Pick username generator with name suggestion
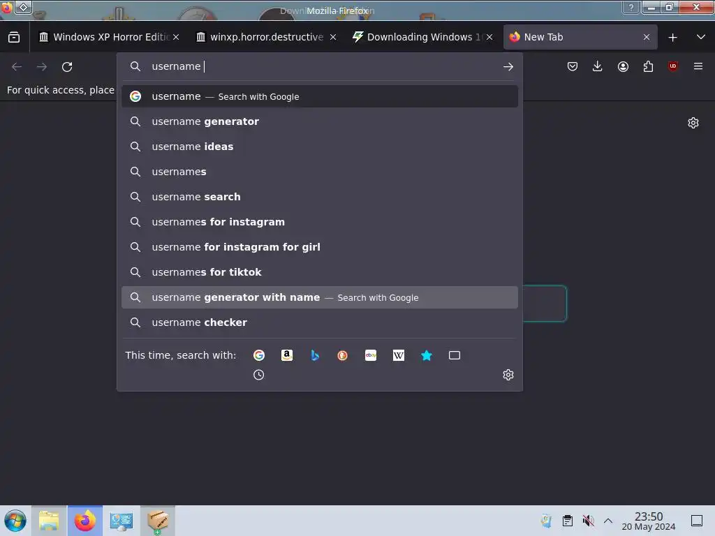Screen dimensions: 715x536 point(320,297)
